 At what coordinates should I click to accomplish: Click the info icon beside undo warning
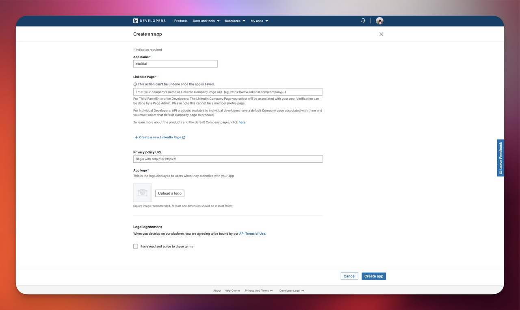point(135,84)
